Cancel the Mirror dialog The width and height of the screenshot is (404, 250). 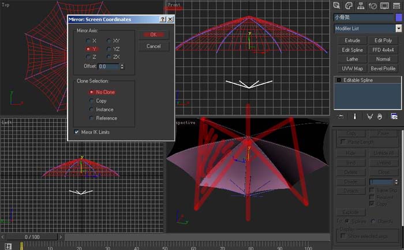pos(154,46)
